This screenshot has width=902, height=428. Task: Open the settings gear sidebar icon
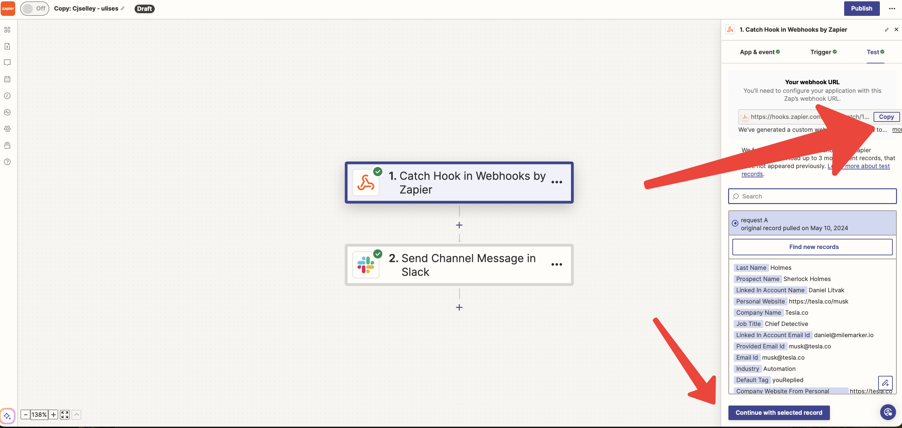[7, 129]
